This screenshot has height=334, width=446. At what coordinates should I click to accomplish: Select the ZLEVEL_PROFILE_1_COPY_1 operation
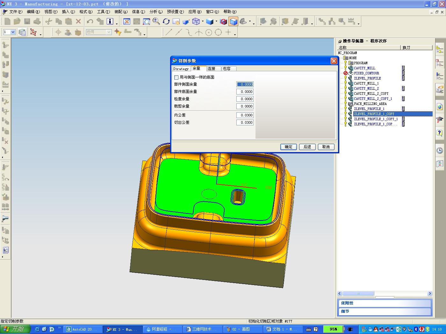(376, 119)
